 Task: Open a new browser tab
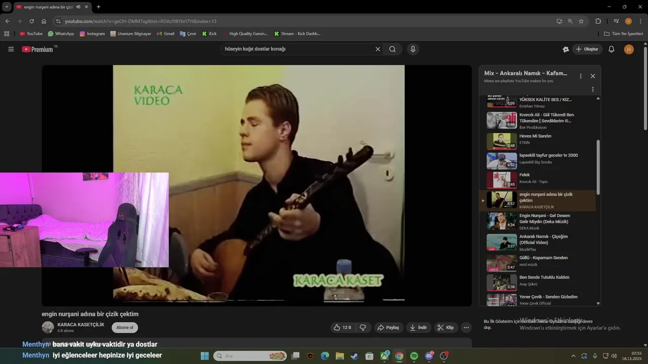pyautogui.click(x=98, y=7)
